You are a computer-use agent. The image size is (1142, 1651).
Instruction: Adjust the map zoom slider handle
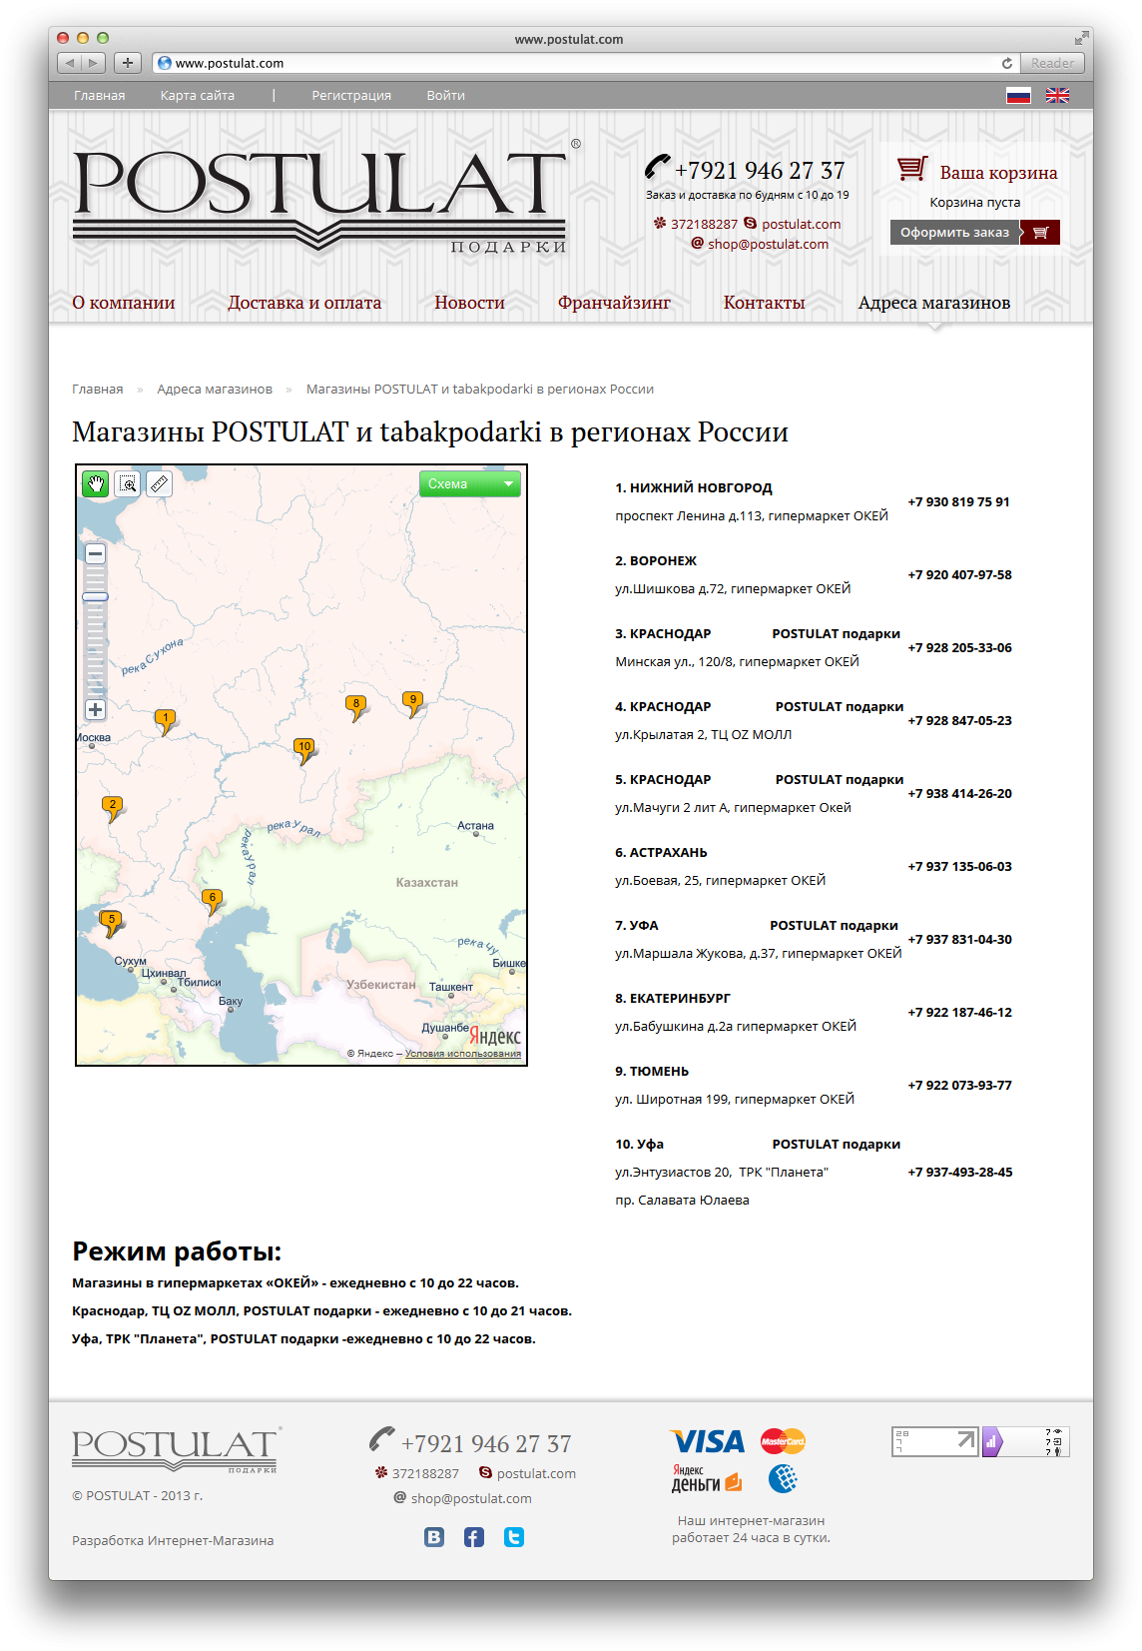point(95,596)
